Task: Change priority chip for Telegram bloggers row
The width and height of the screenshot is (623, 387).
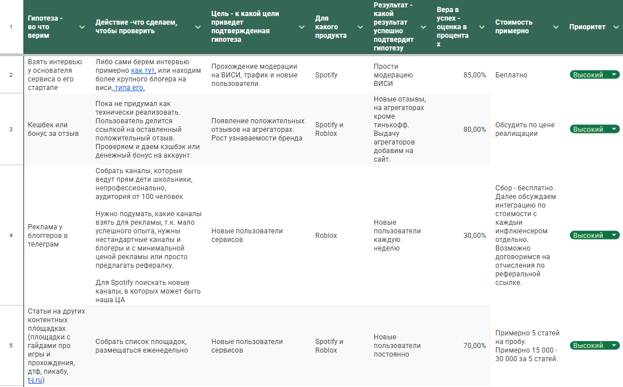Action: [594, 236]
